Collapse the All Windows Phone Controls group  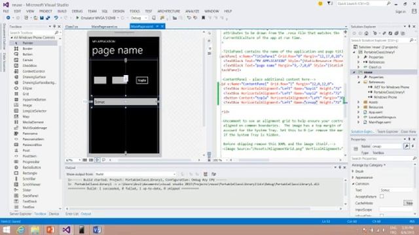click(12, 38)
